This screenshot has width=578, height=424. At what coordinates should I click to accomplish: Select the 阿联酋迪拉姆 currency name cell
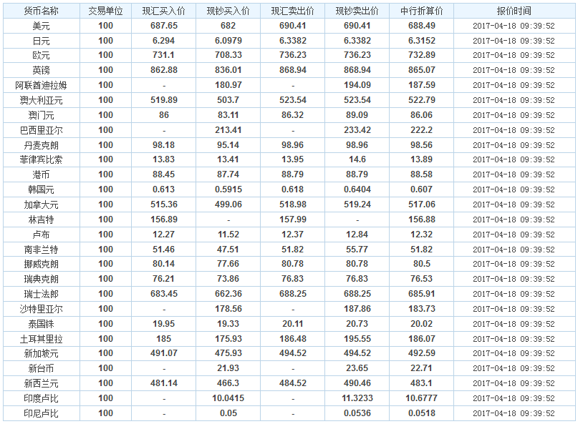(42, 85)
